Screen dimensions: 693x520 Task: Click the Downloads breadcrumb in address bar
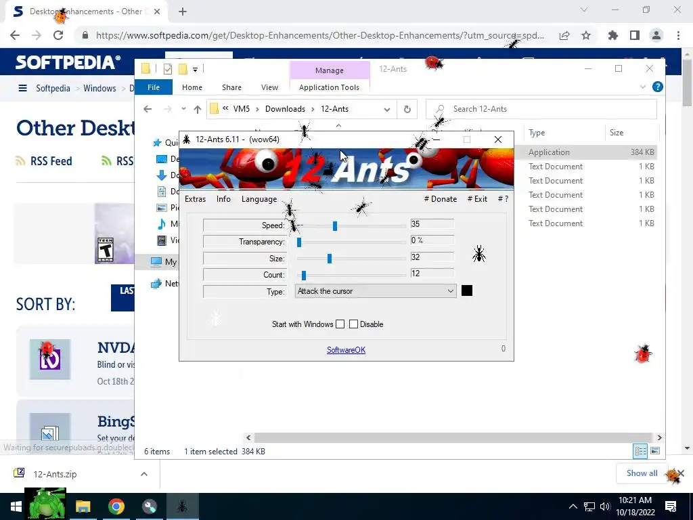[x=285, y=109]
